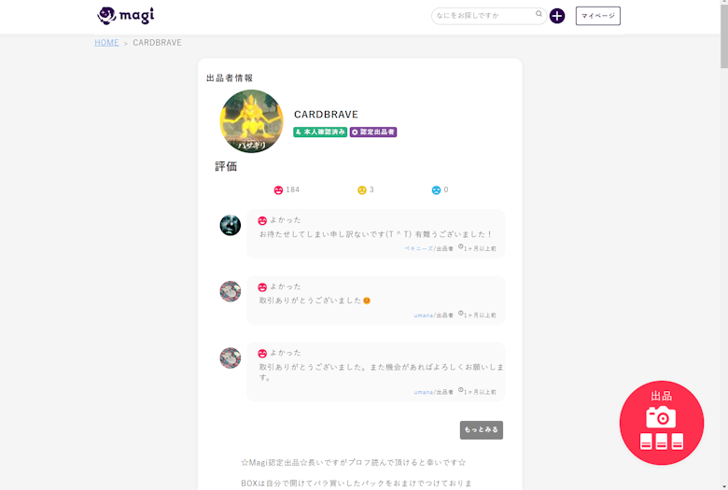Viewport: 728px width, 490px height.
Task: Click the red 出品 camera button
Action: (662, 423)
